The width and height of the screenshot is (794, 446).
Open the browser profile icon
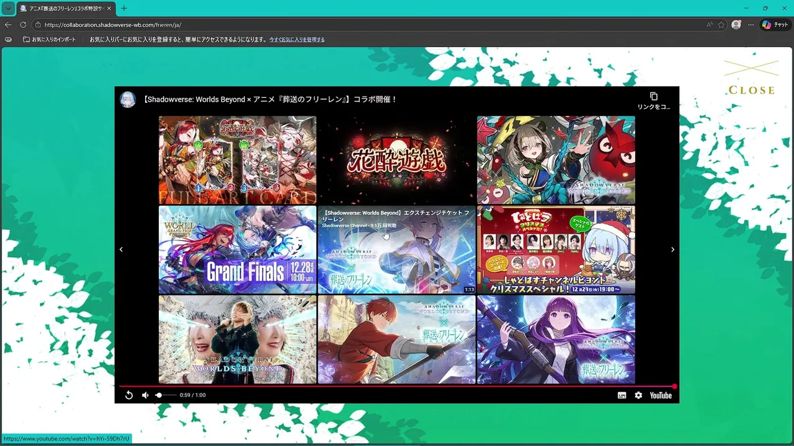tap(736, 25)
